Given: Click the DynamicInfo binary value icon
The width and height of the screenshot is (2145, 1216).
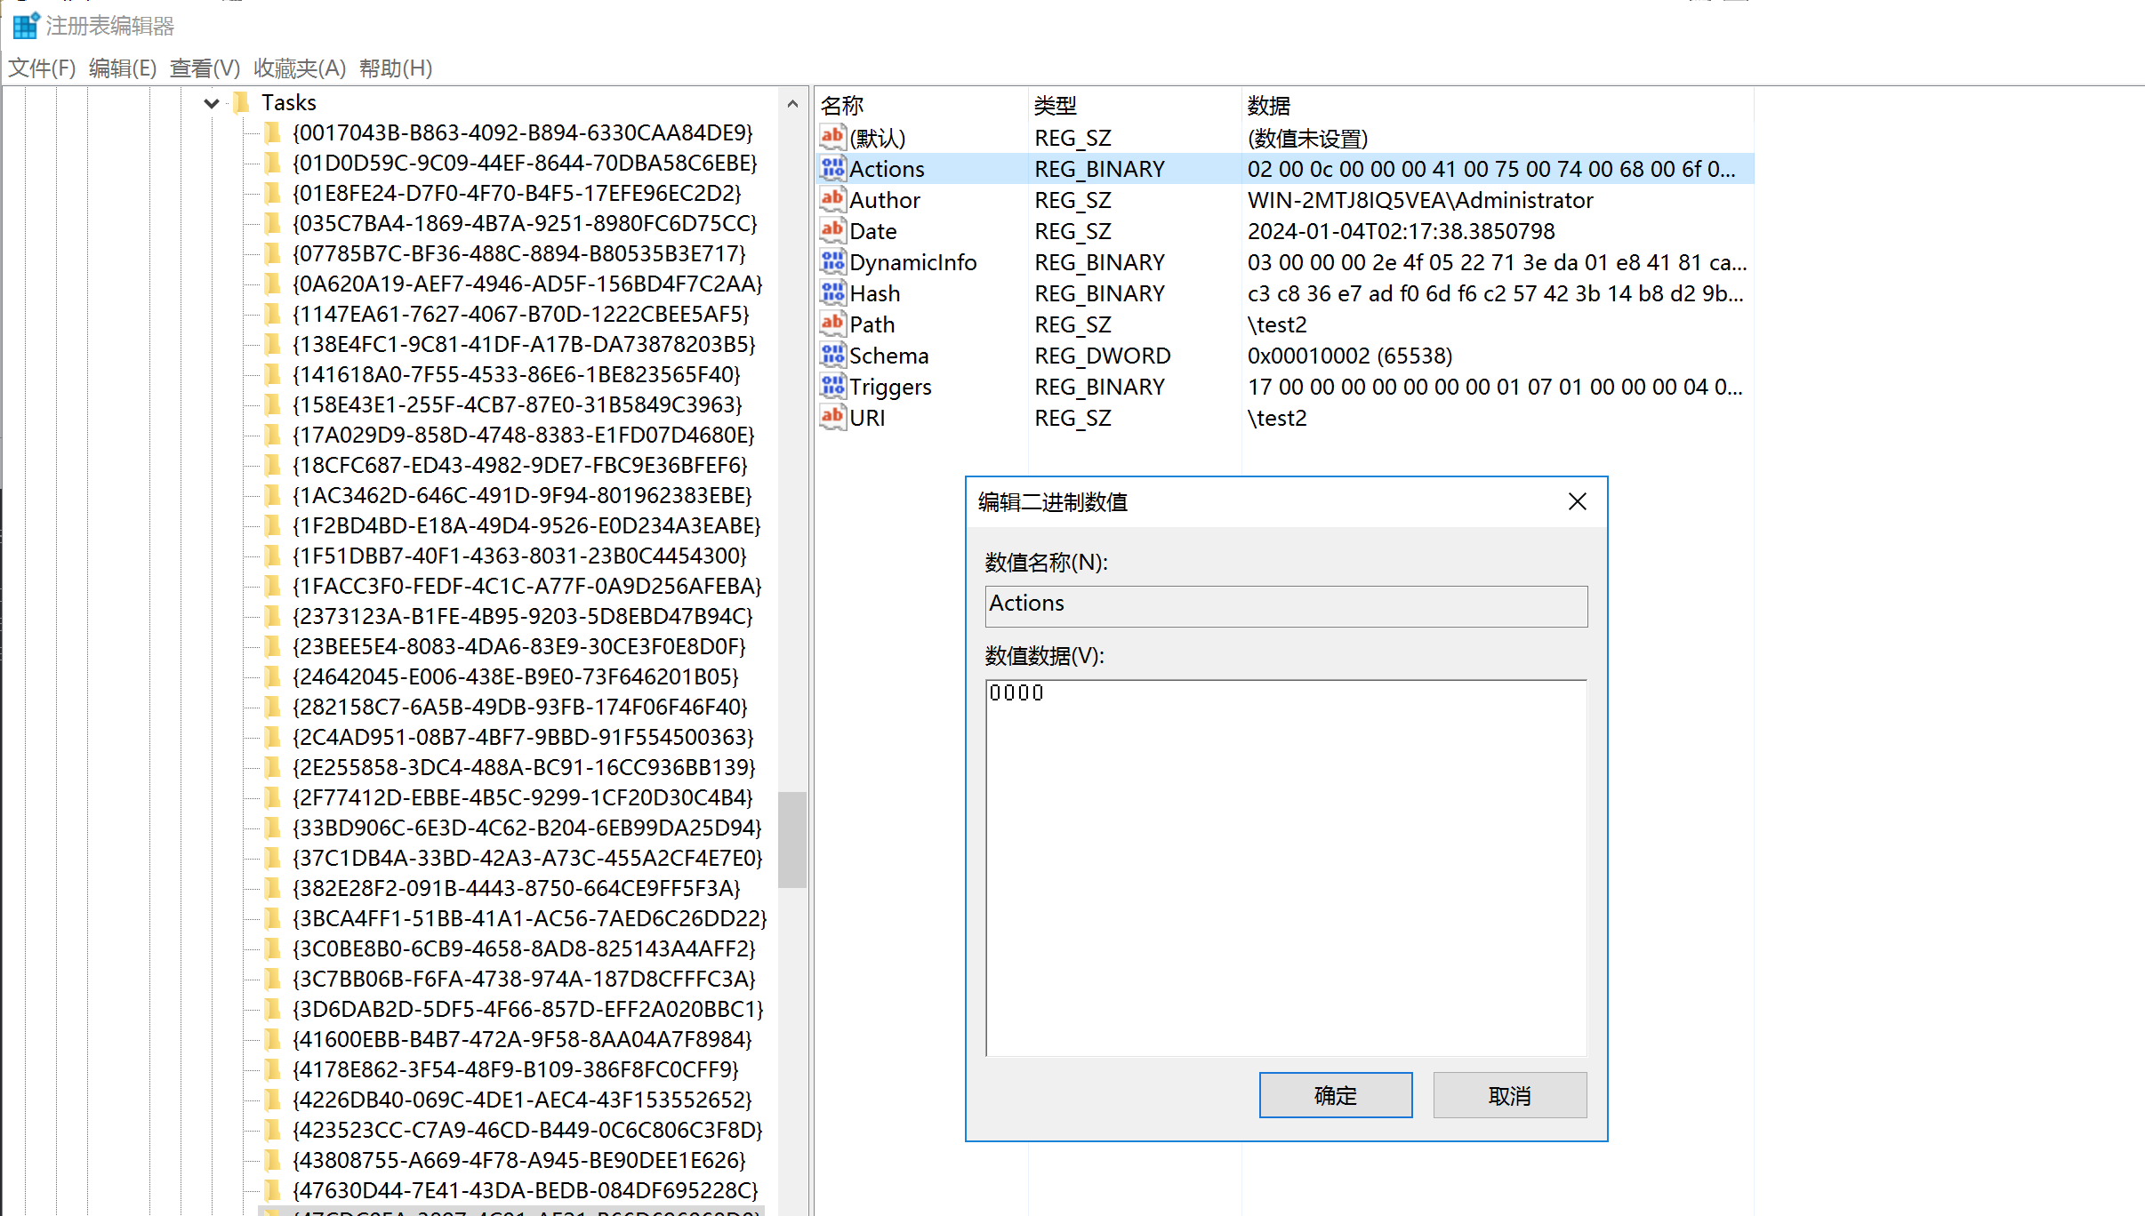Looking at the screenshot, I should [x=832, y=261].
